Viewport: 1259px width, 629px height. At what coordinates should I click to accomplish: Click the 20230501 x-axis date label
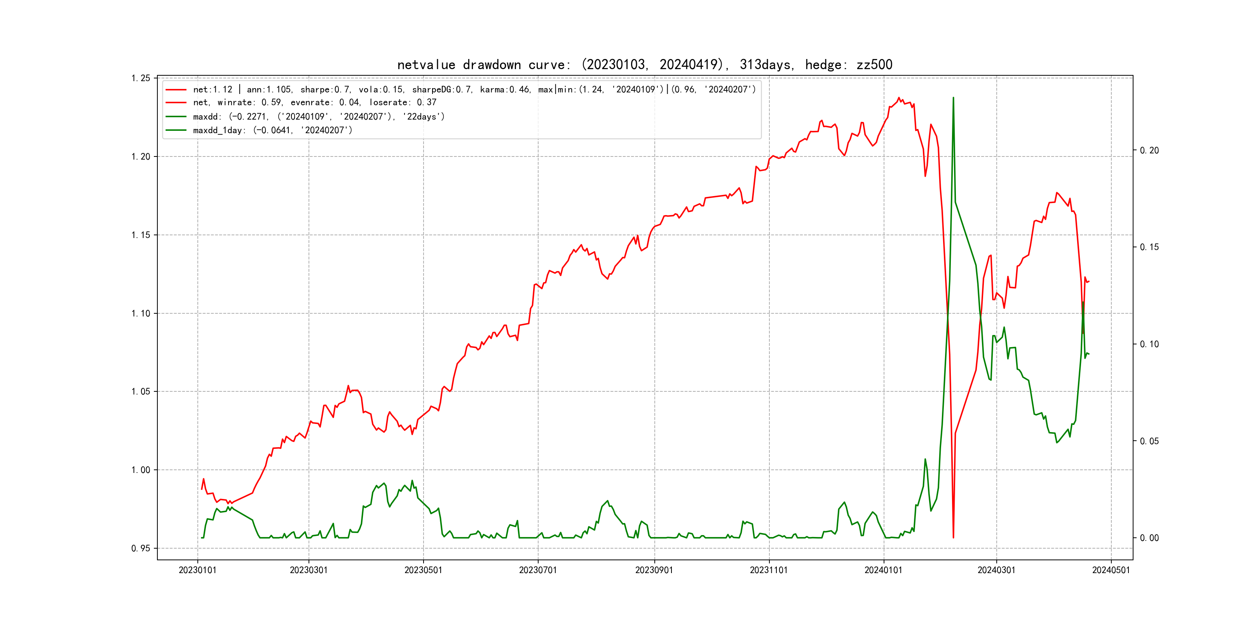423,570
